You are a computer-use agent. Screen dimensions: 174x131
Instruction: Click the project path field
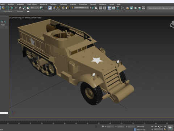tap(161, 8)
